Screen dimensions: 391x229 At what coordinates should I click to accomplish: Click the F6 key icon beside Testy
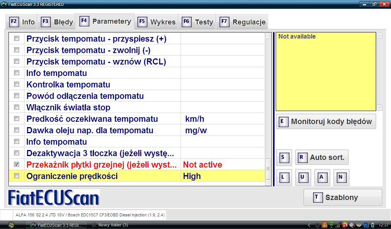[186, 22]
